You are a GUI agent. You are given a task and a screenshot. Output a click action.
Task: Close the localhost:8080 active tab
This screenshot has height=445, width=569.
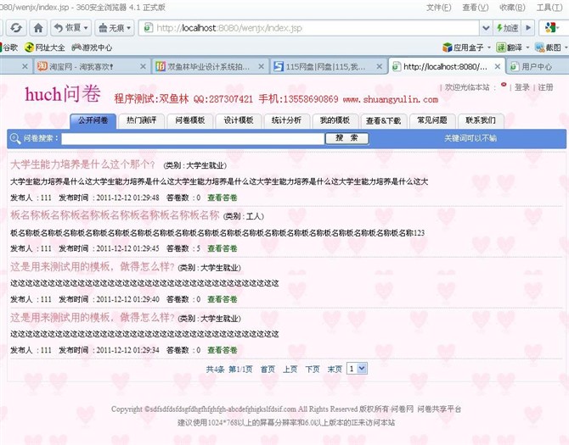498,67
